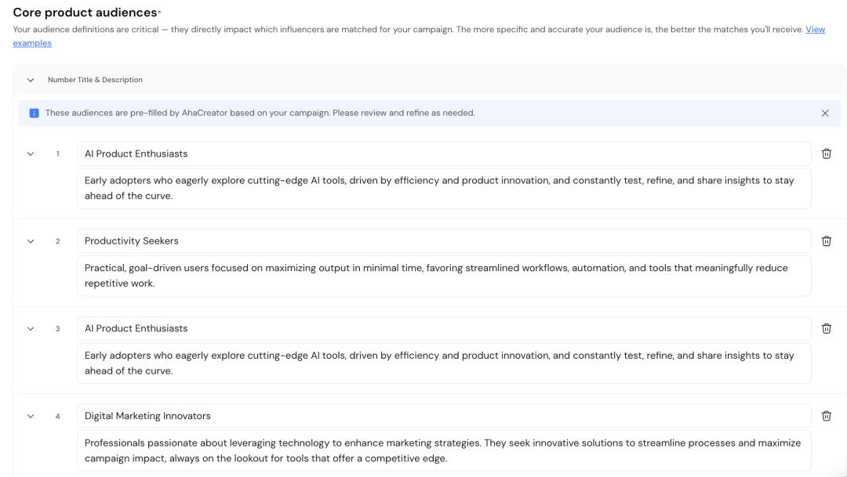The image size is (847, 477).
Task: Edit the title field of audience 1
Action: (x=443, y=154)
